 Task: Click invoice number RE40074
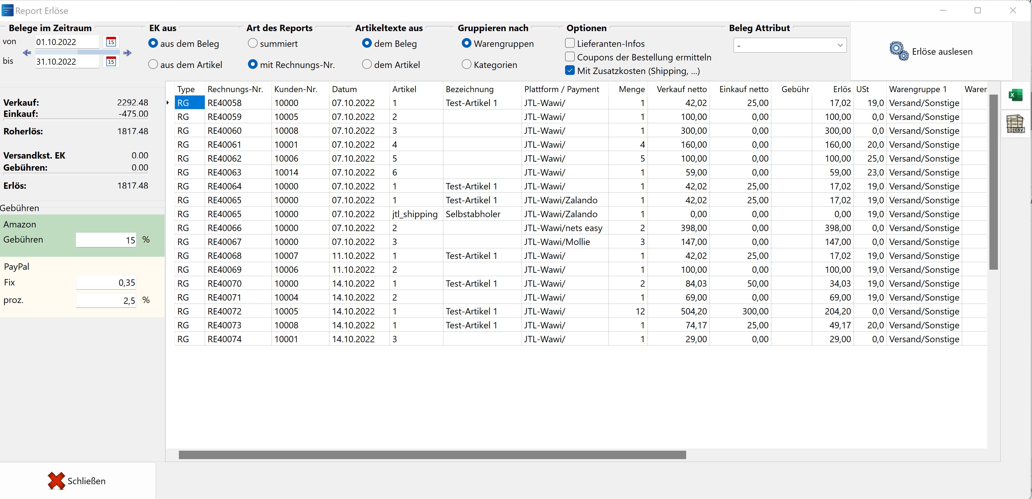point(238,339)
